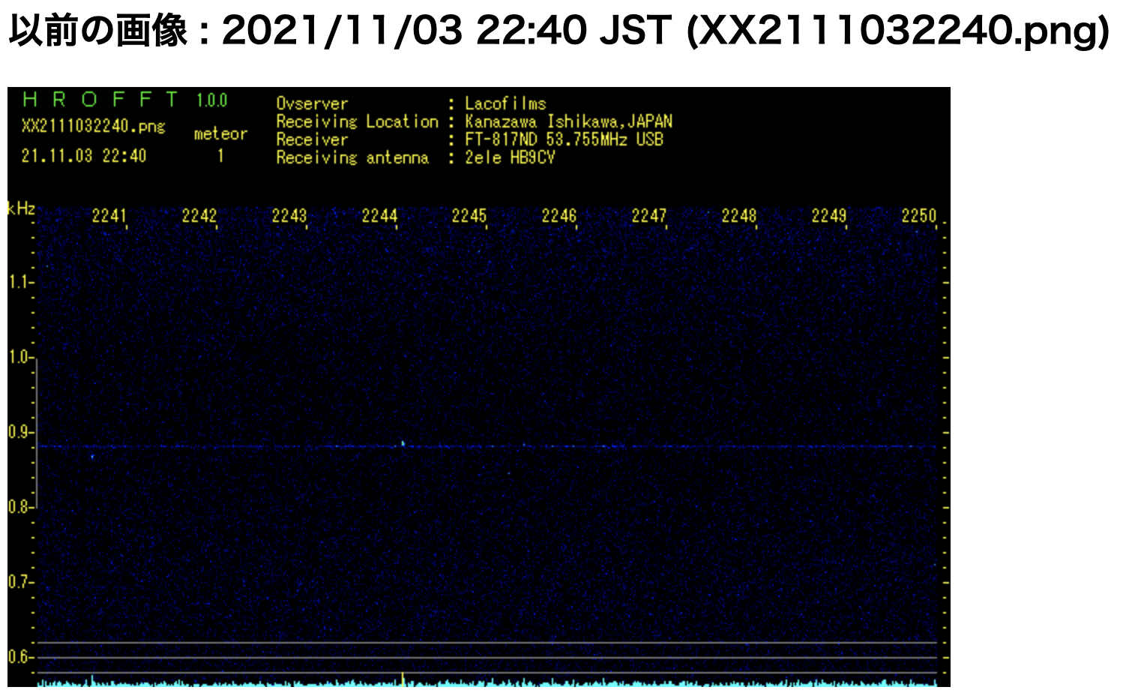Select the version number '1.0.0'
This screenshot has width=1138, height=696.
point(211,100)
